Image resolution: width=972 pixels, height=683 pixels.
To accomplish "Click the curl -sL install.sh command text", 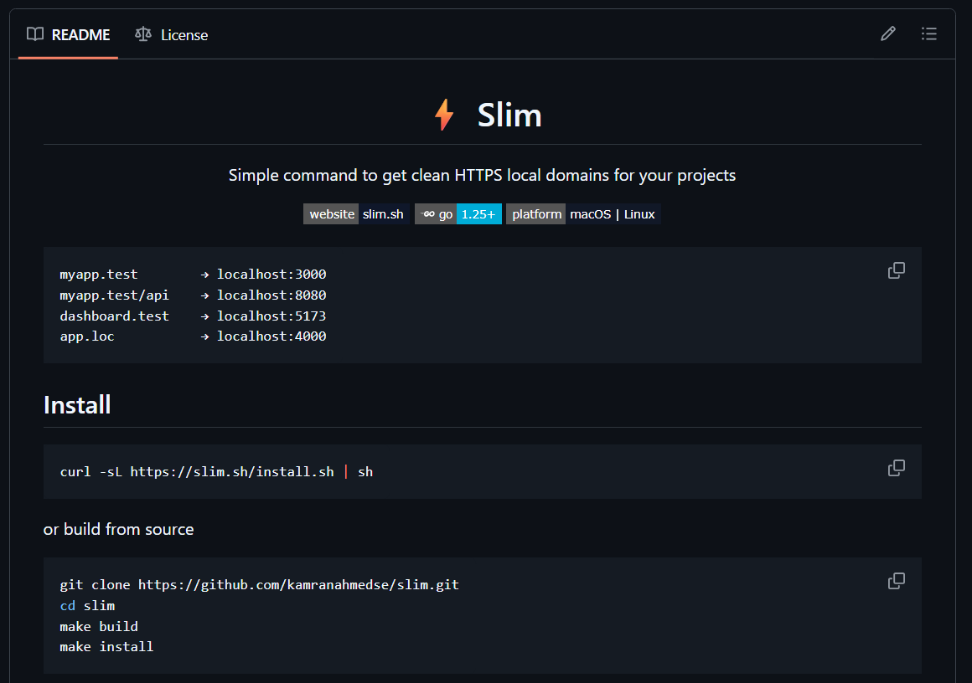I will point(216,472).
